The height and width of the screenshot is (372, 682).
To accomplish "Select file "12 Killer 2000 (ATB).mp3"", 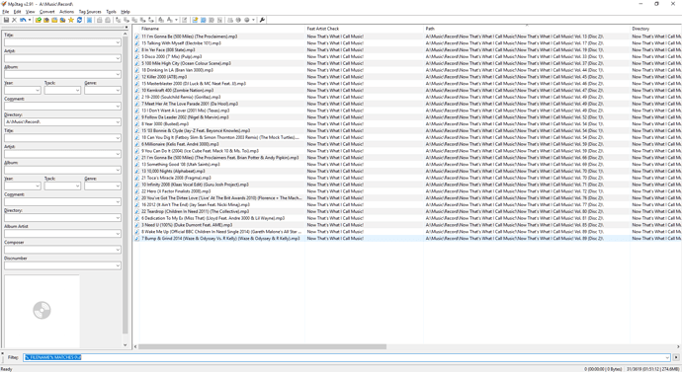I will tap(164, 77).
